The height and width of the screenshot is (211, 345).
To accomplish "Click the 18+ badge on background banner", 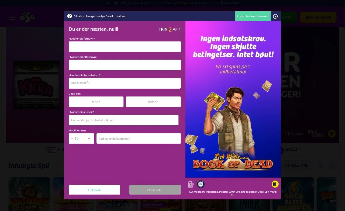I will click(332, 133).
